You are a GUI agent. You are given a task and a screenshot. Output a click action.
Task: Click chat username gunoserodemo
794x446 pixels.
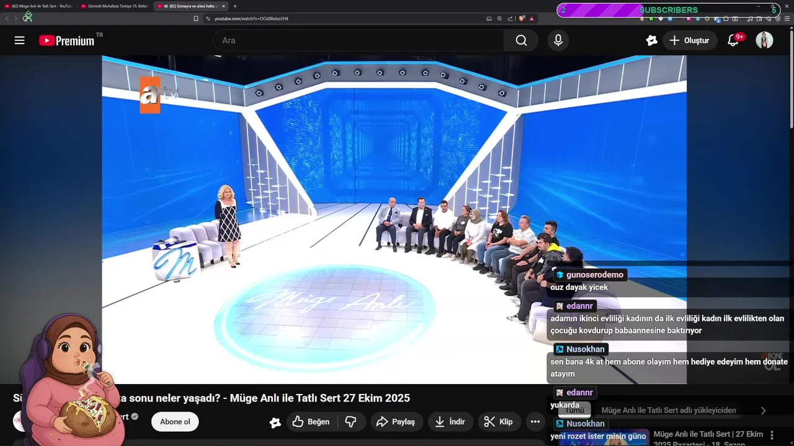click(594, 275)
